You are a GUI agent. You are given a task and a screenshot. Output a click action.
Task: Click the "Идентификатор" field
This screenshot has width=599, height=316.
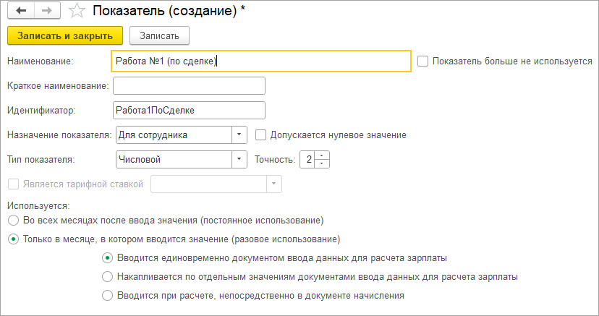tap(190, 110)
